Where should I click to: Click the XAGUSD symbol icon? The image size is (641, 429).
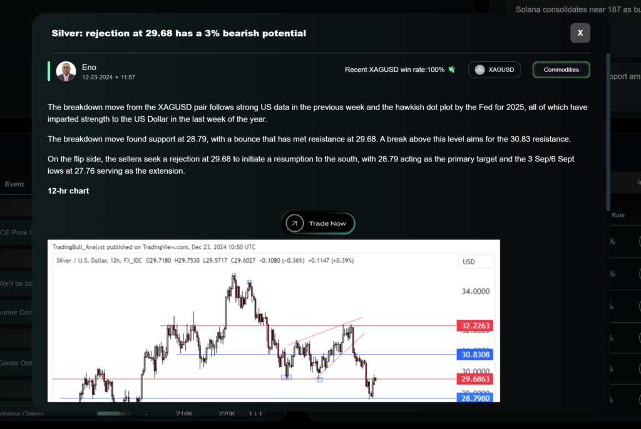coord(480,70)
